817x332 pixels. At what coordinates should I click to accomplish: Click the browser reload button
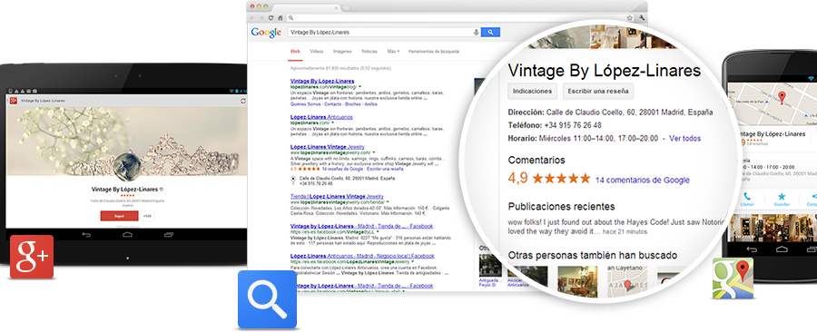[271, 18]
